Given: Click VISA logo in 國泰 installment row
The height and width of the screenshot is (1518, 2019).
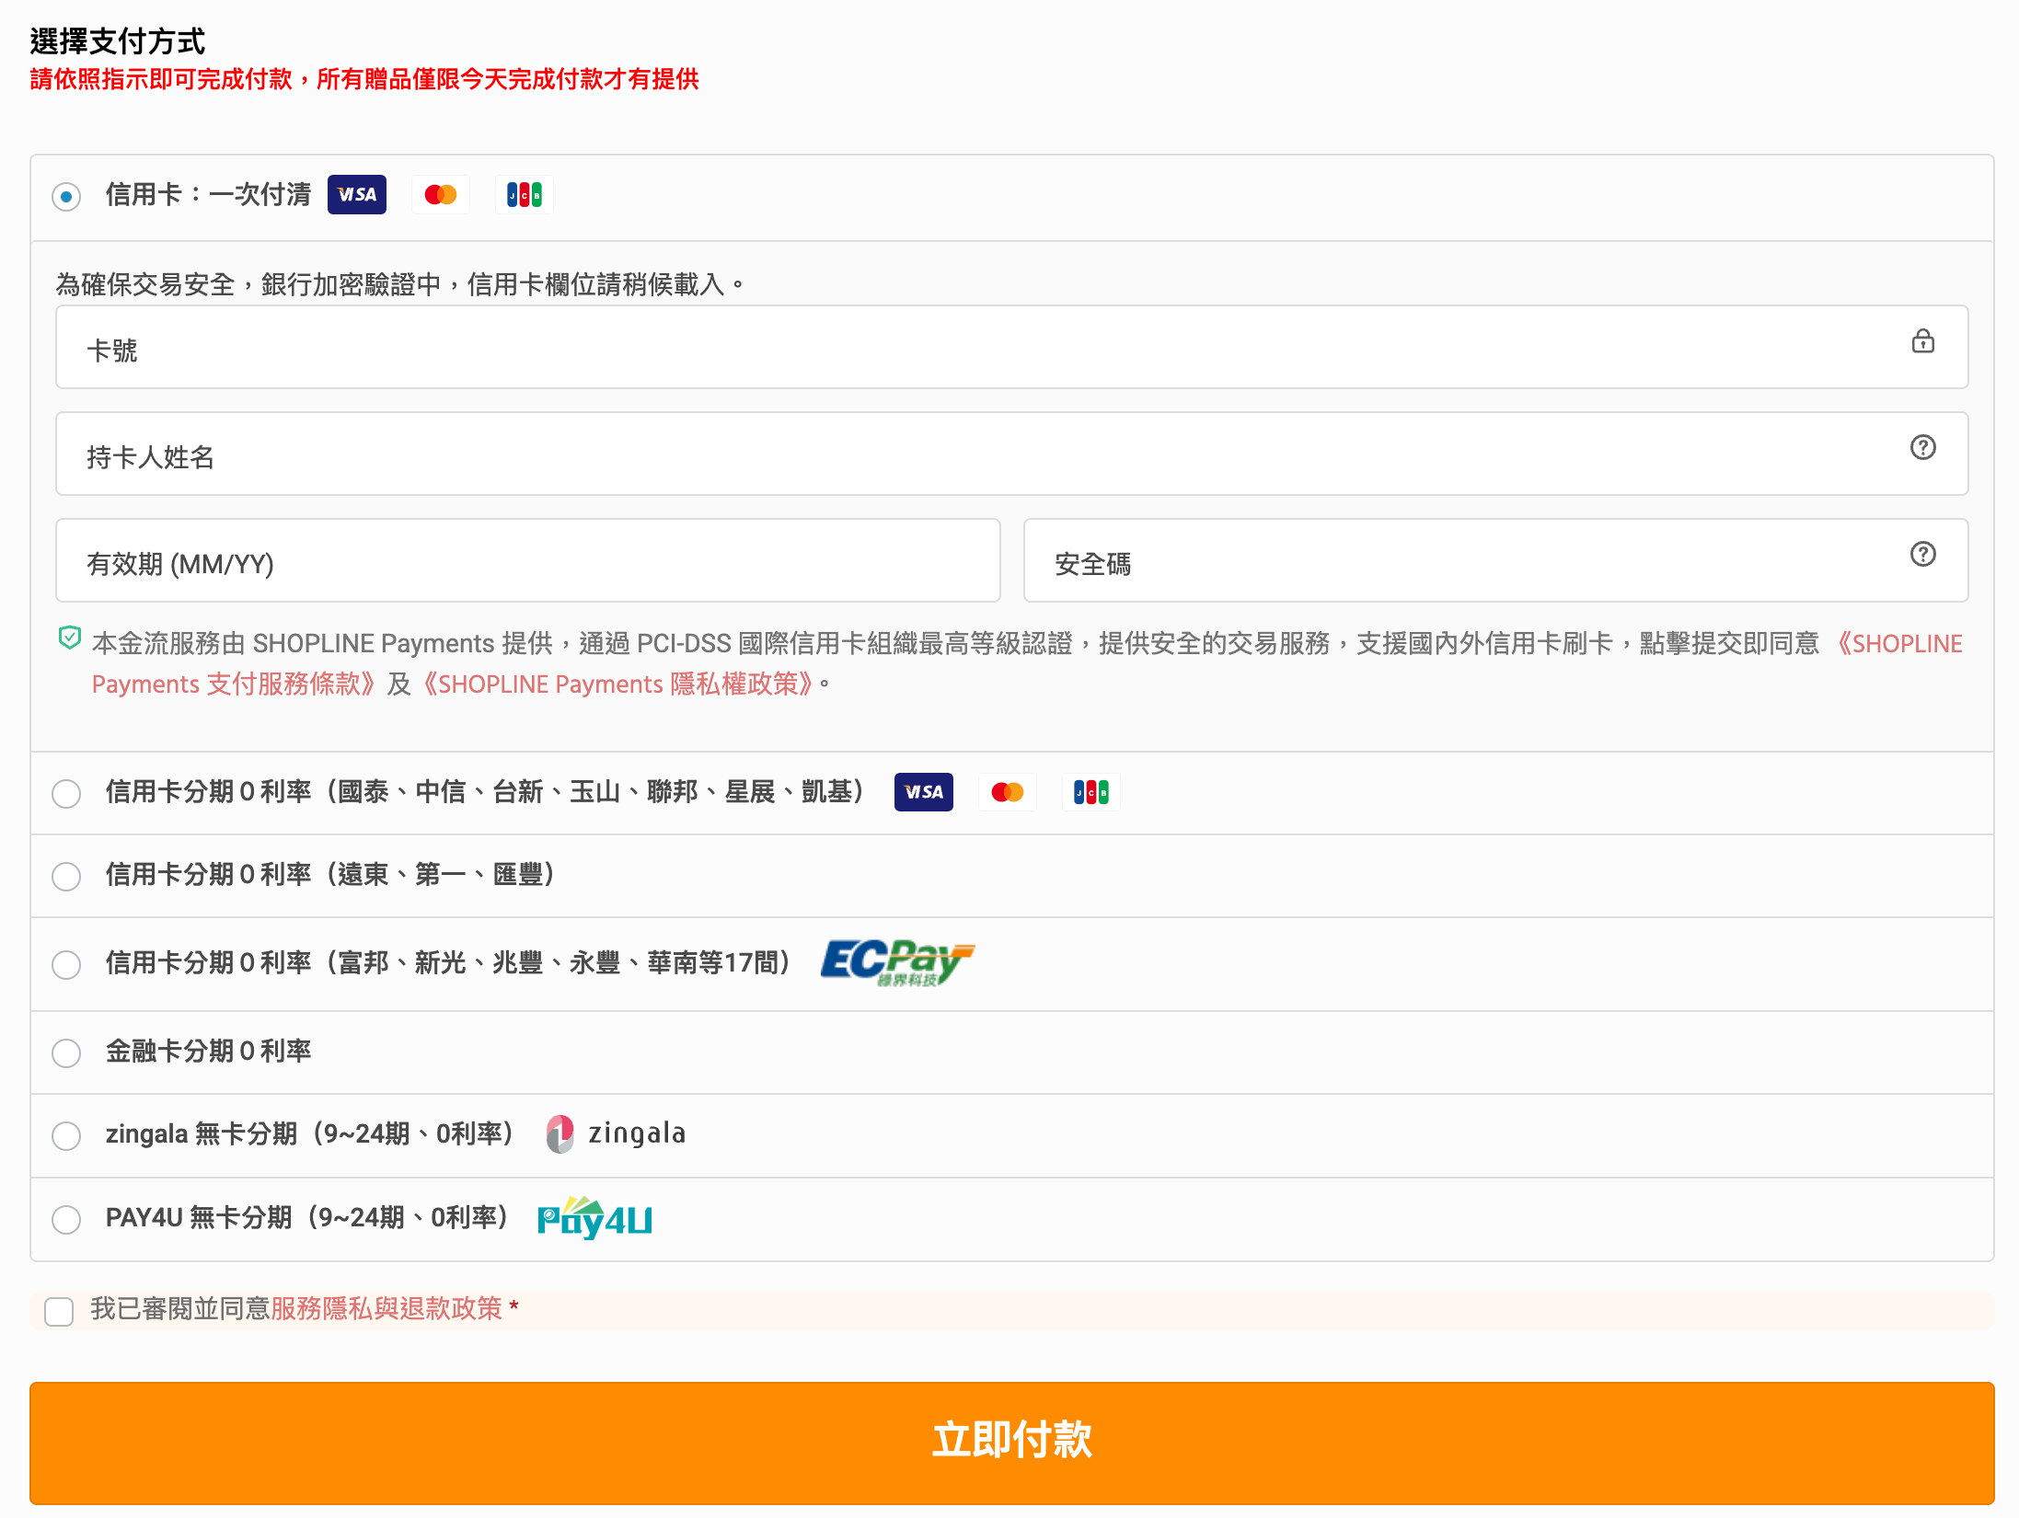Looking at the screenshot, I should coord(924,792).
